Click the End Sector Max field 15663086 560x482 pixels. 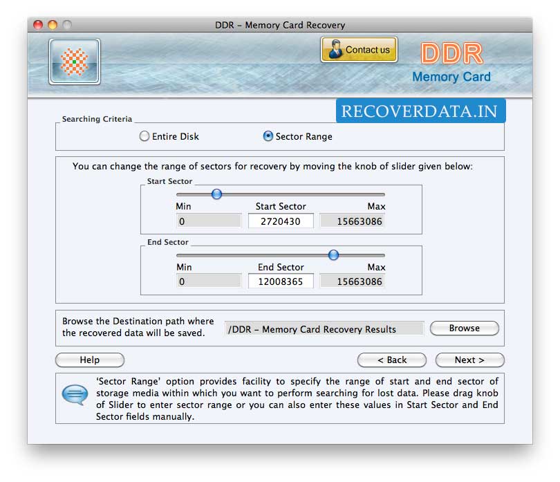(352, 281)
